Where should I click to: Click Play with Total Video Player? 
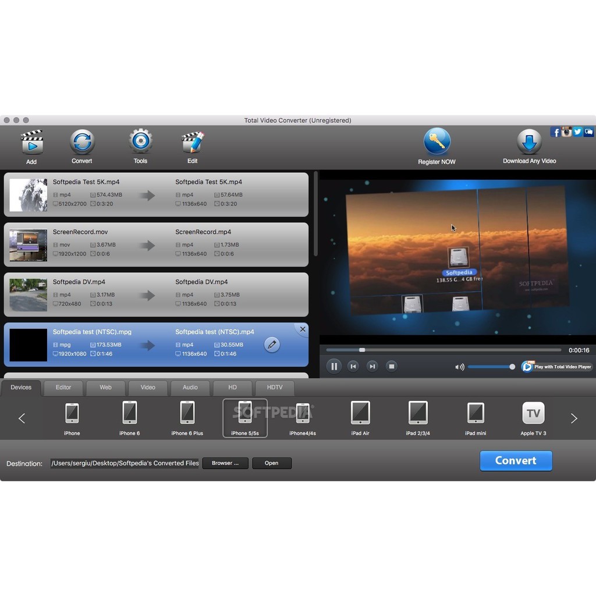[557, 367]
